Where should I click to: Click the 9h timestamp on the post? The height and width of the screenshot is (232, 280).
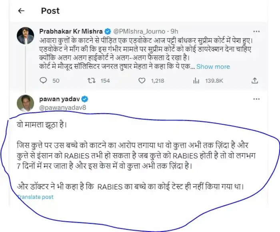(x=174, y=32)
